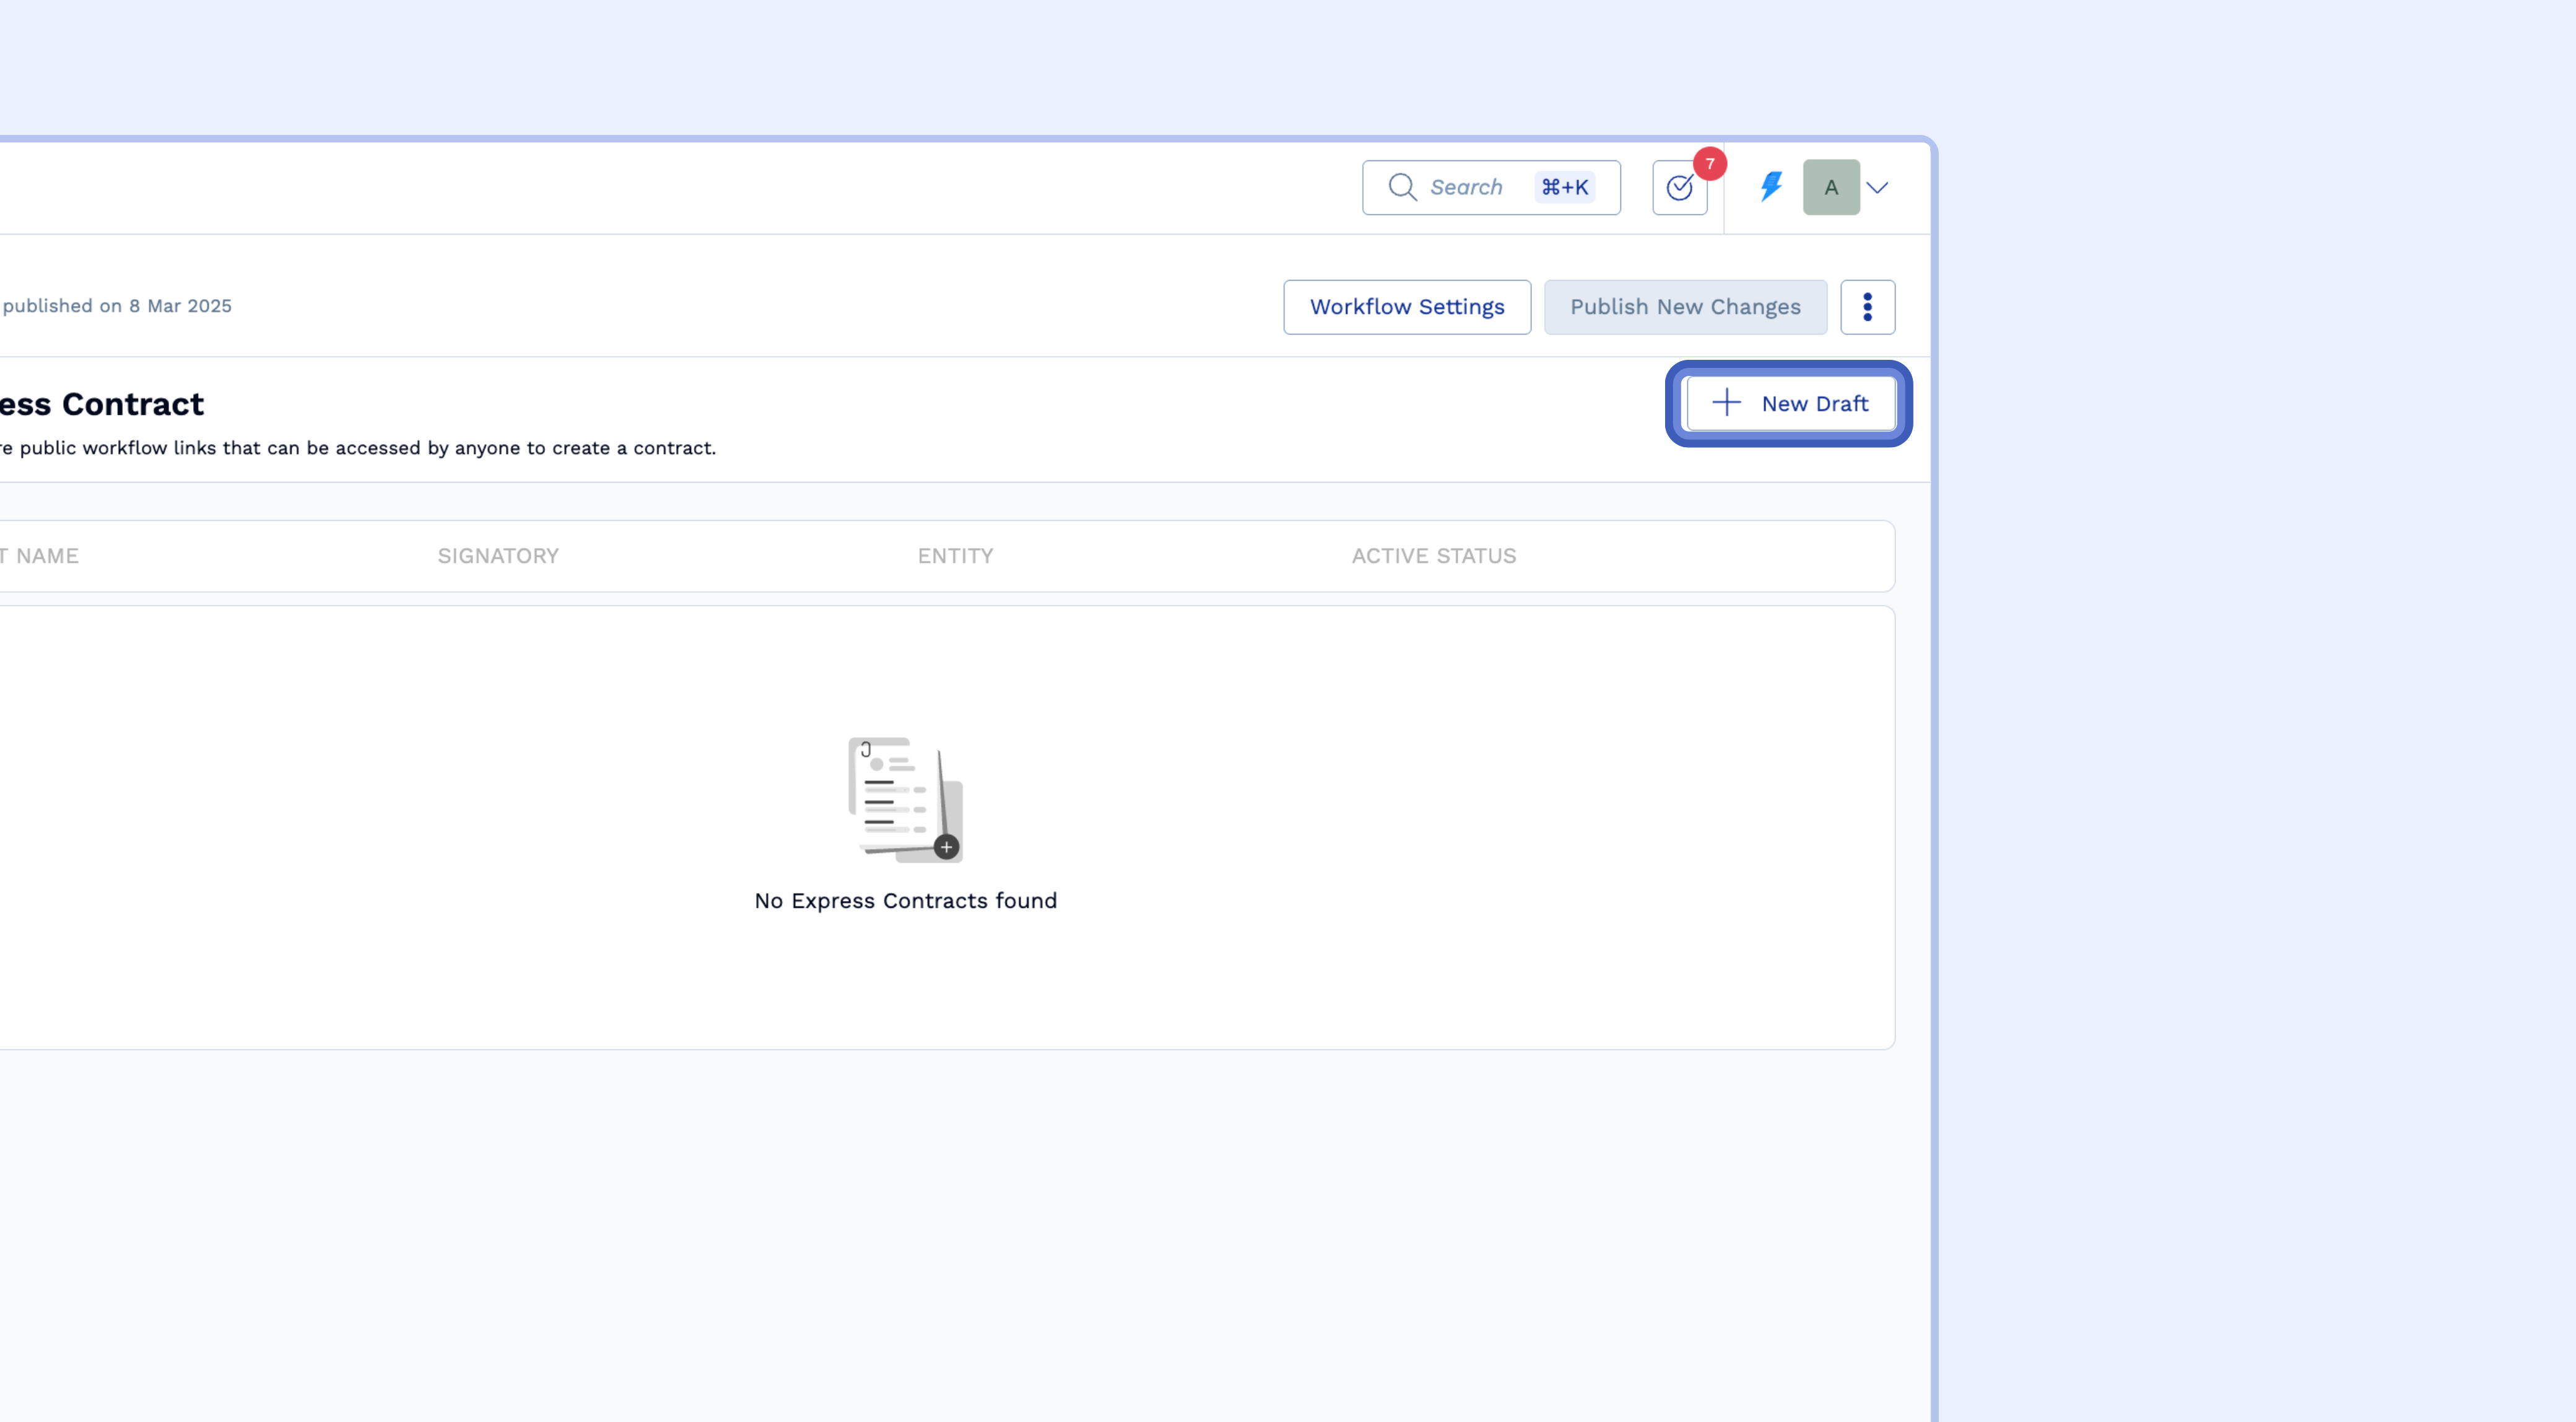Open the three-dot more options menu
This screenshot has height=1422, width=2576.
[1867, 307]
